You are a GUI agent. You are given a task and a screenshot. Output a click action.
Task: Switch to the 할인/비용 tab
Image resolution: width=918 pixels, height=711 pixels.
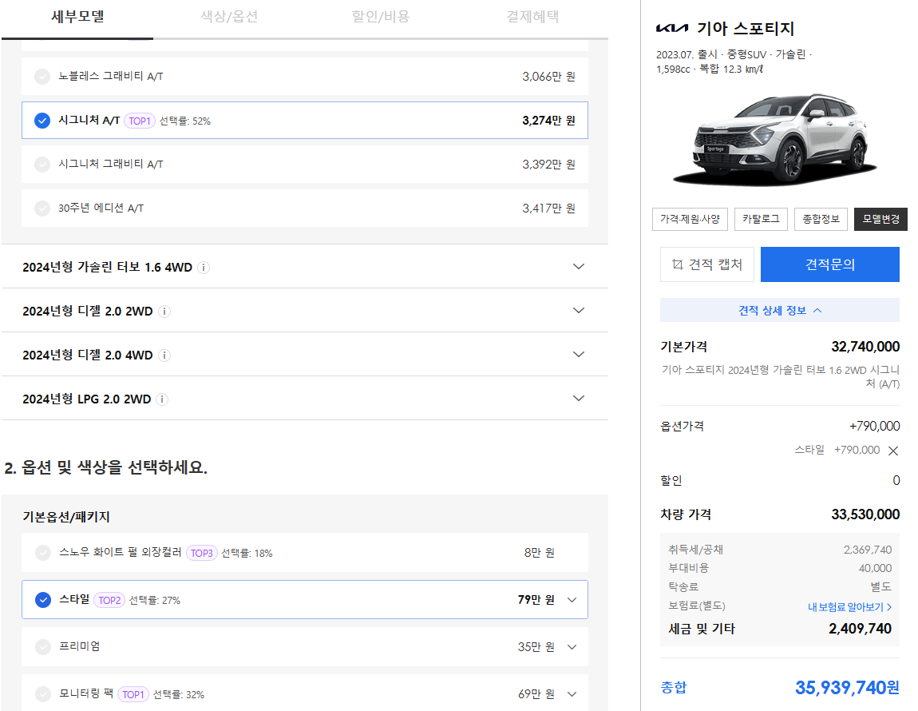pos(381,17)
